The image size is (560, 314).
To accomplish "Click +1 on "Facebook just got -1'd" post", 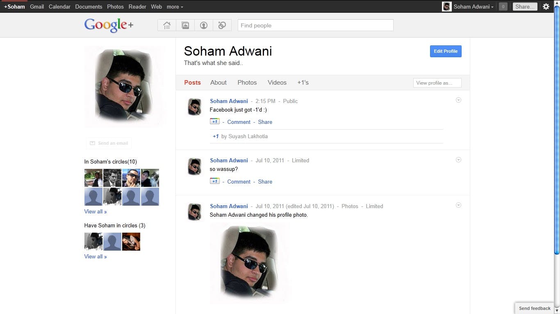I will click(x=214, y=122).
